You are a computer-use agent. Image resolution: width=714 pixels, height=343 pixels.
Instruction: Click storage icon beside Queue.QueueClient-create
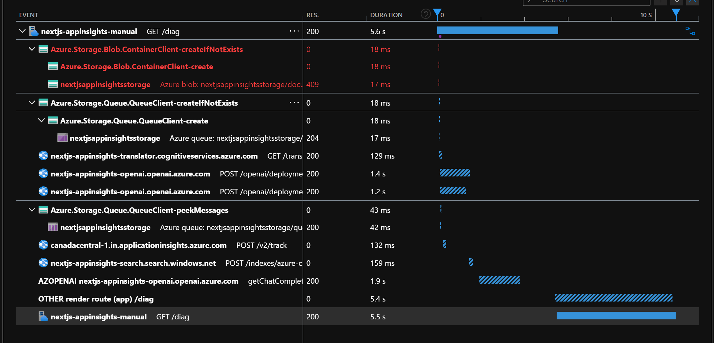coord(53,121)
